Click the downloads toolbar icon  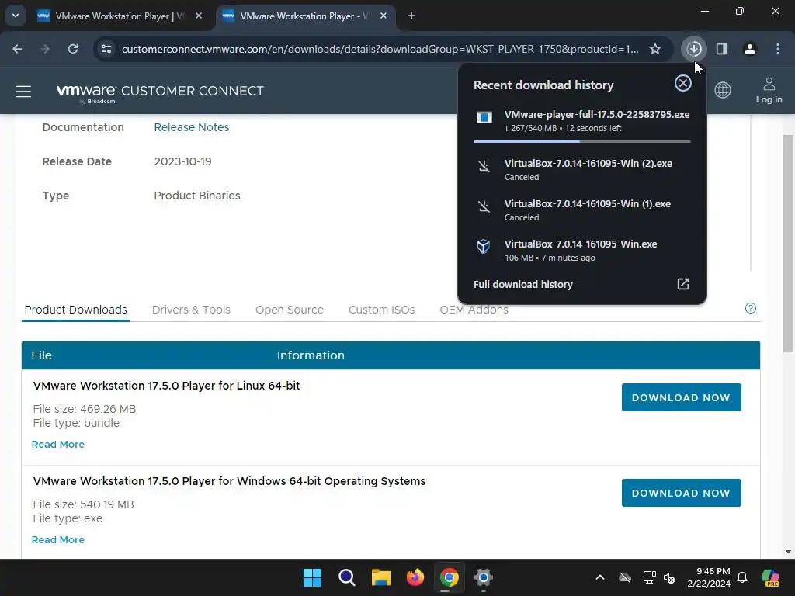pyautogui.click(x=694, y=49)
